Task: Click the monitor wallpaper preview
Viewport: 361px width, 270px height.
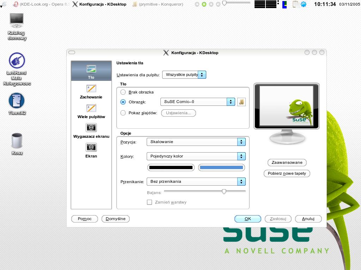Action: tap(287, 106)
